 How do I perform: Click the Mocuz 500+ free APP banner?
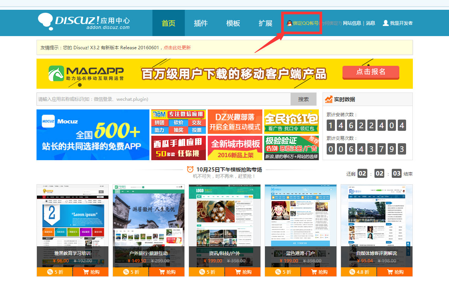point(93,135)
